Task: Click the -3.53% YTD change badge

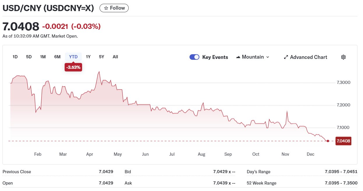Action: pyautogui.click(x=73, y=67)
